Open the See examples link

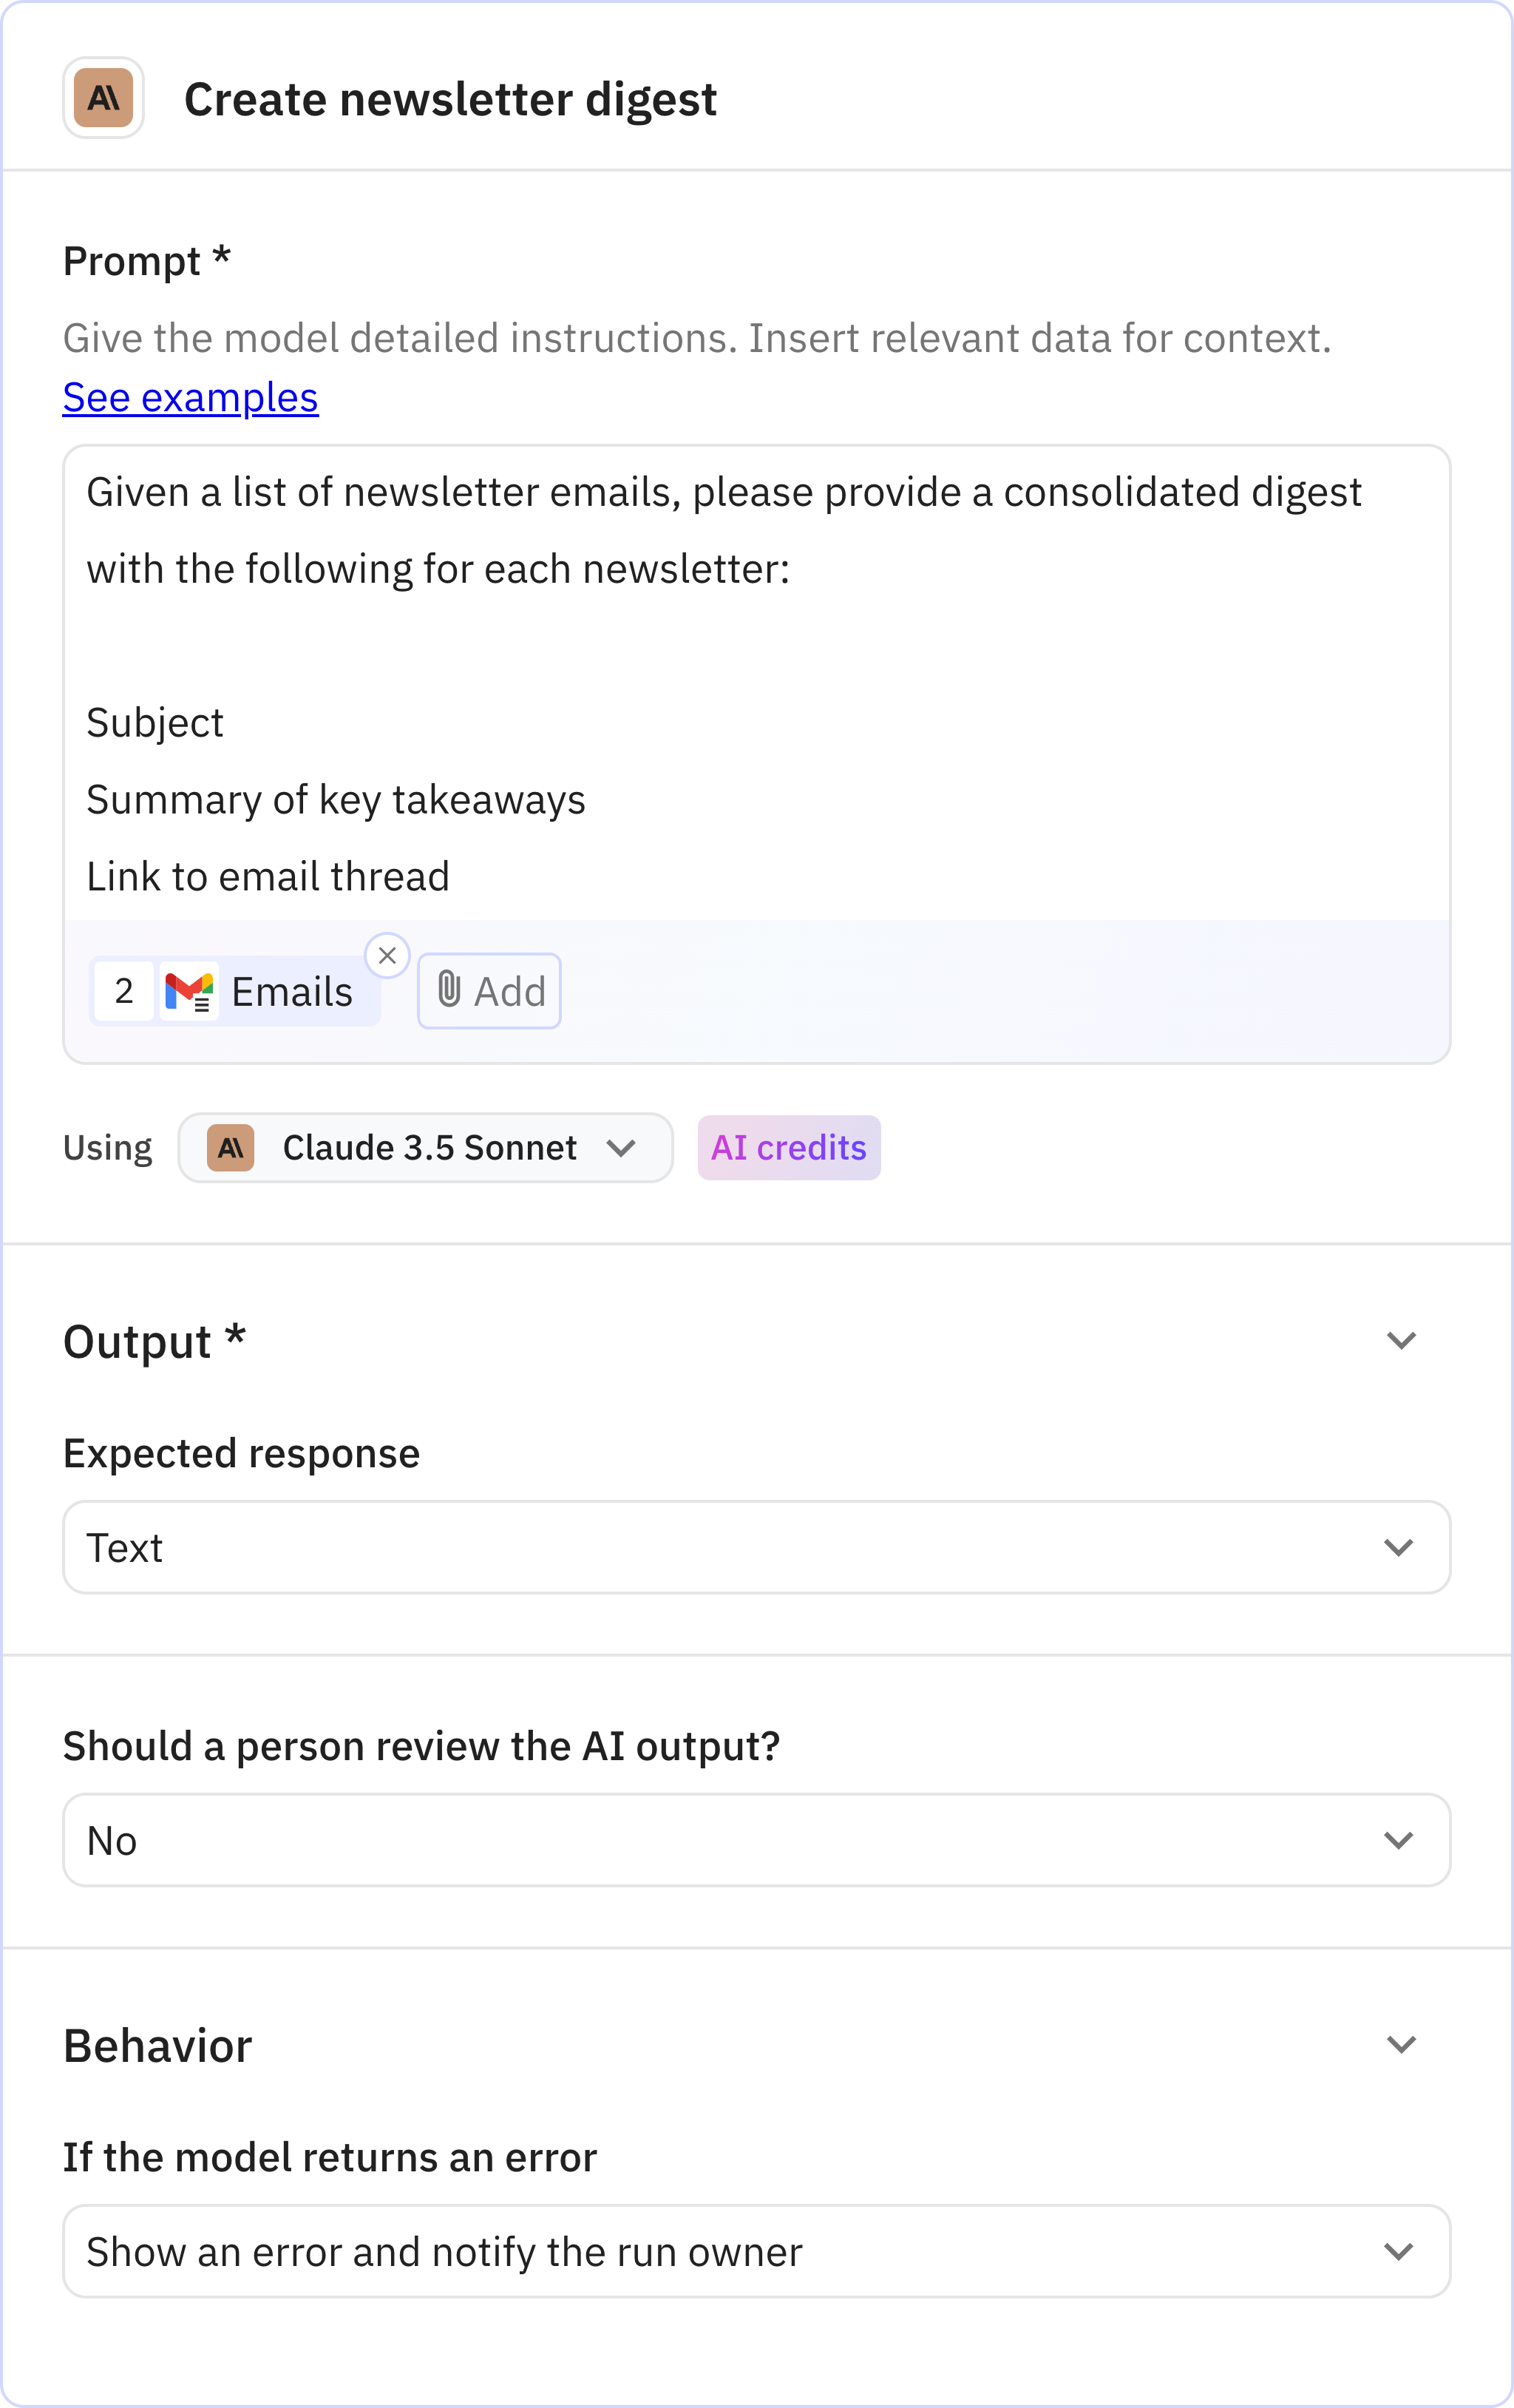(191, 398)
